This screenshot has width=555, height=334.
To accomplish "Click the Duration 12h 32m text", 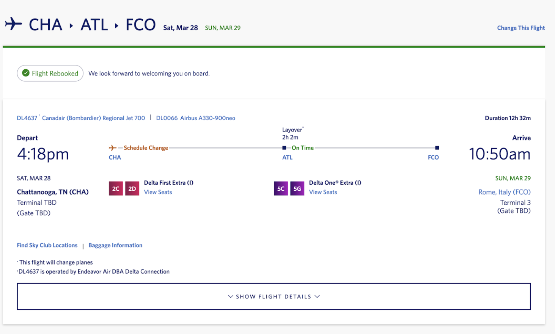I will (x=508, y=118).
